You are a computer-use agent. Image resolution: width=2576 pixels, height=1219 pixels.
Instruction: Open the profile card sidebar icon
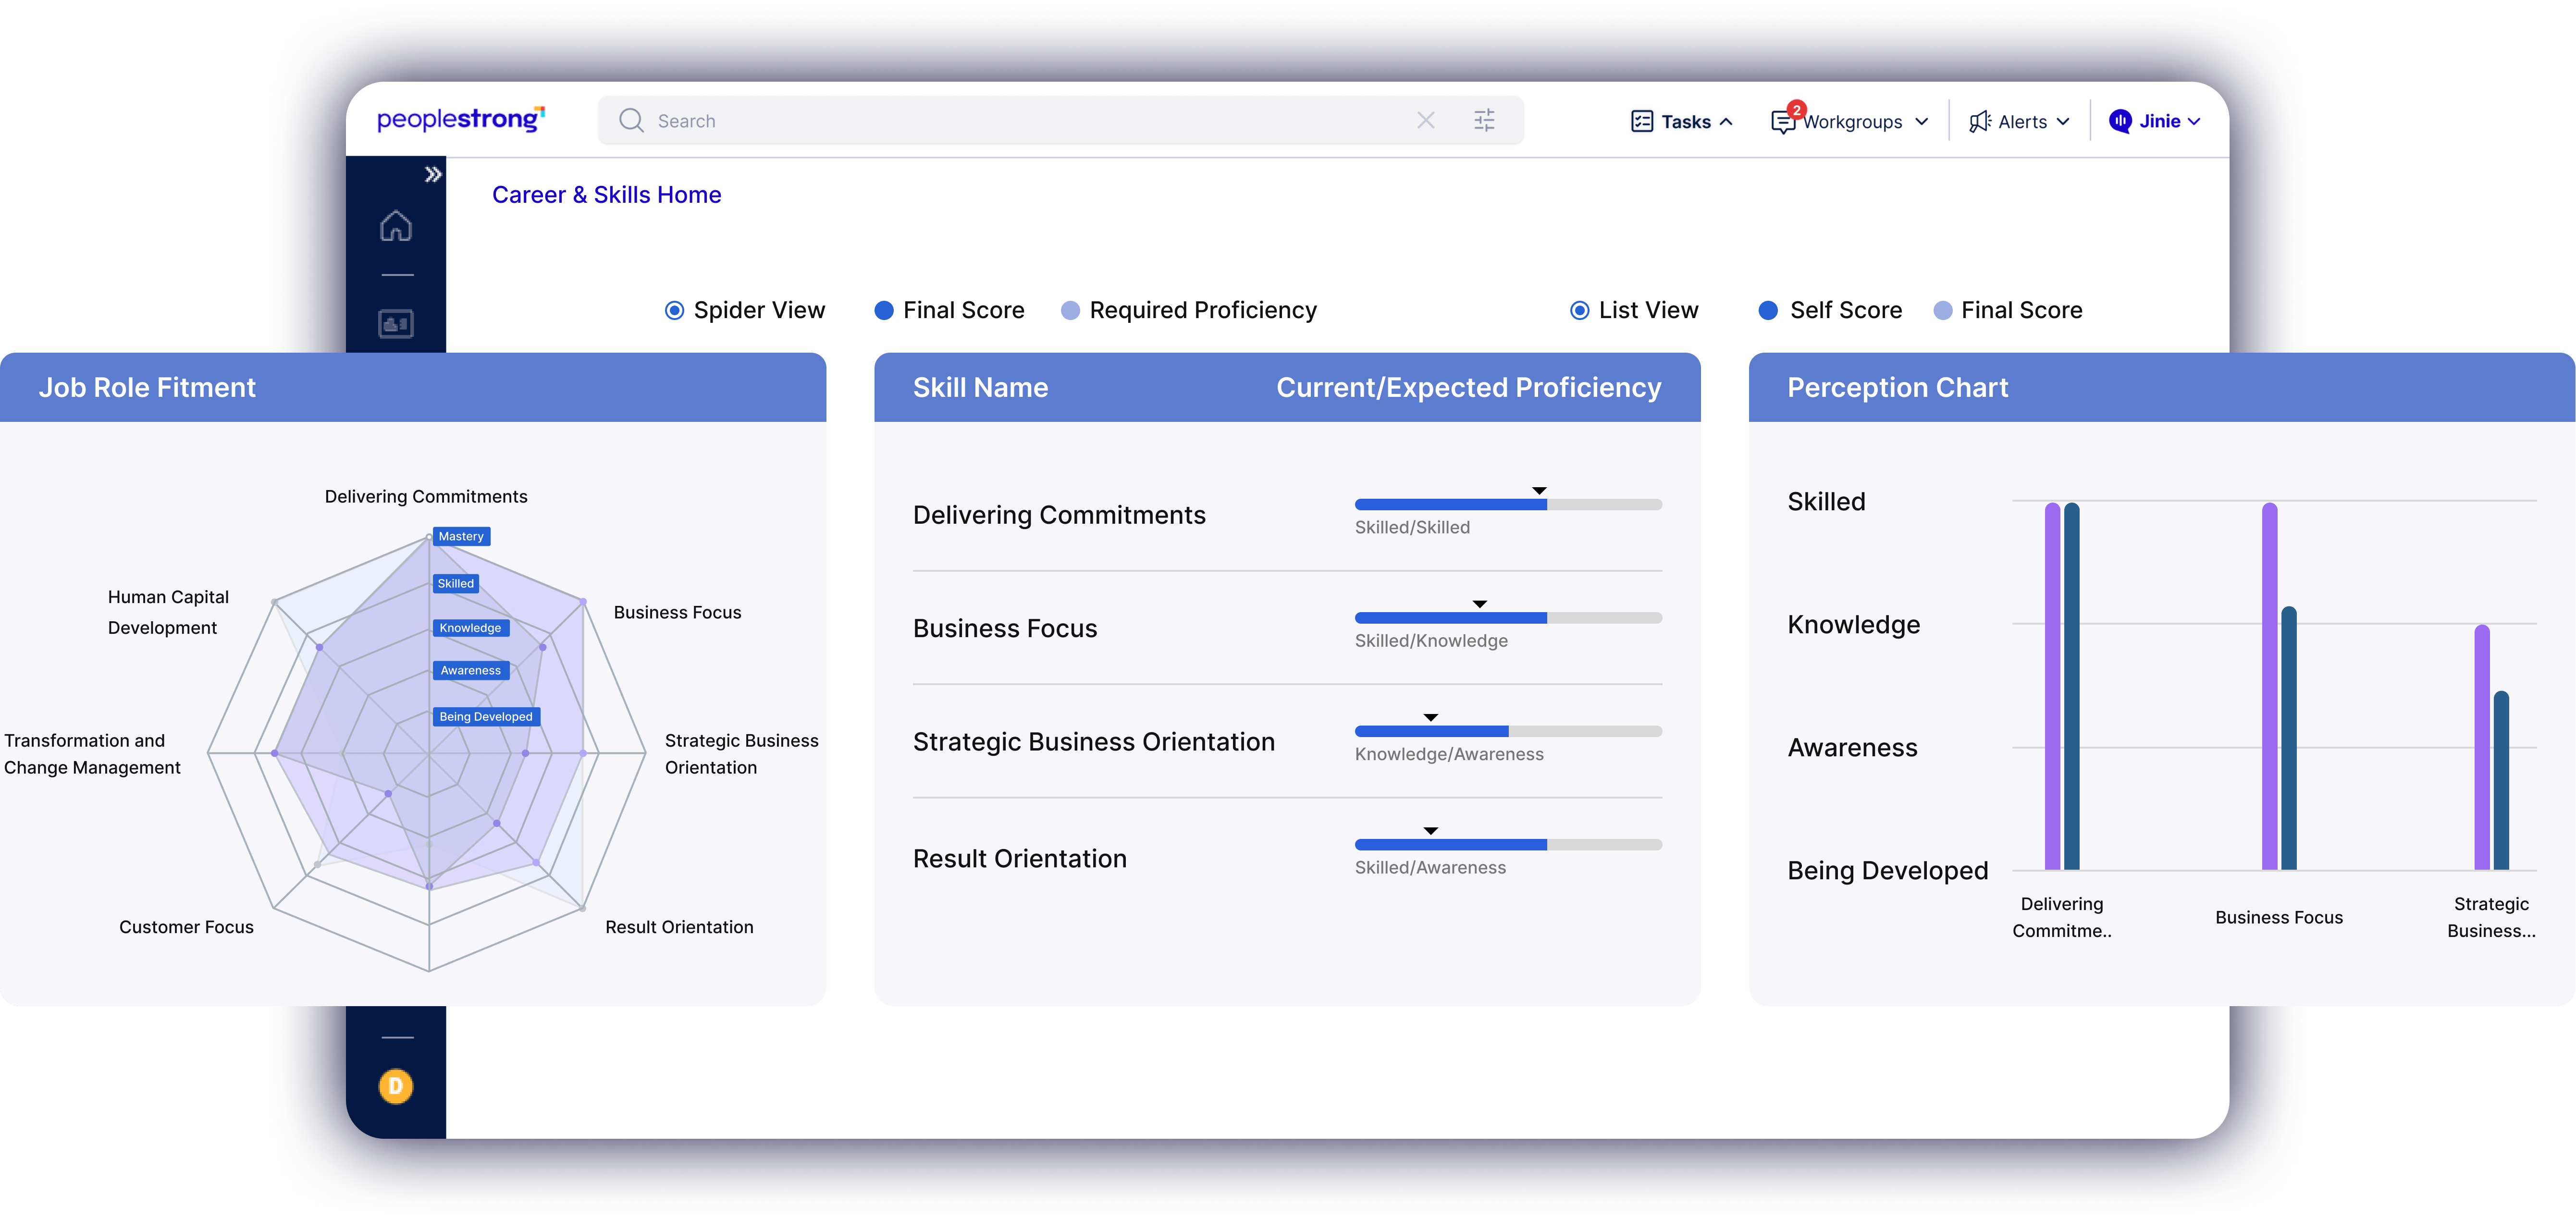(396, 324)
